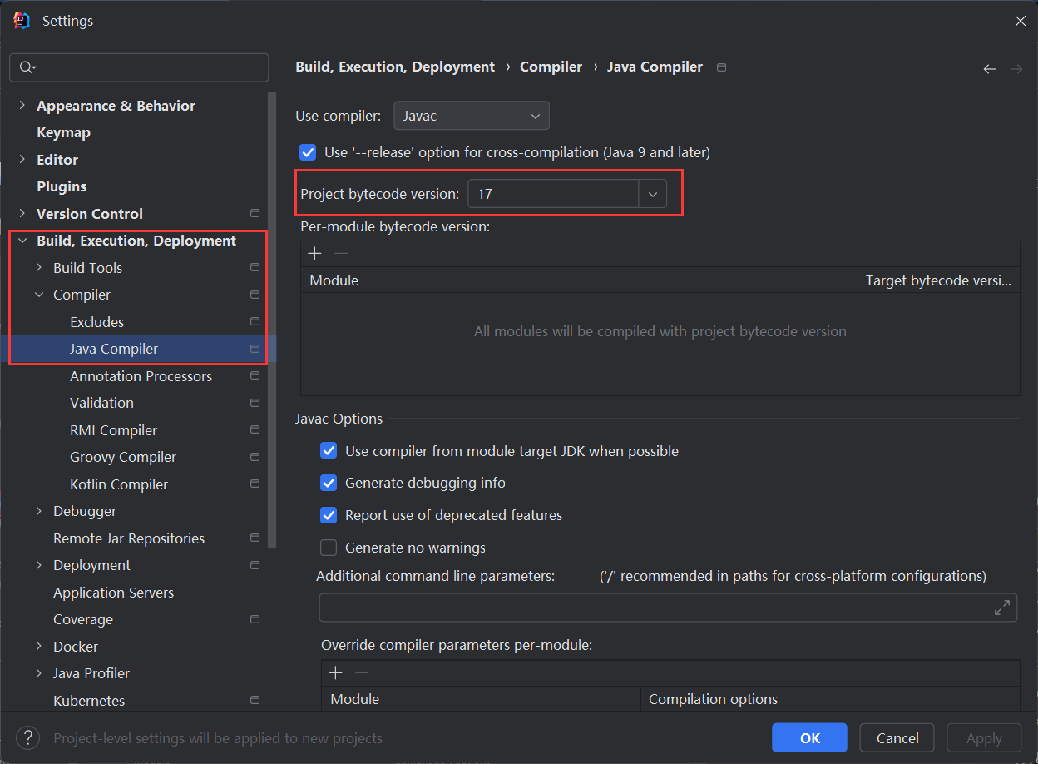1038x764 pixels.
Task: Click the project-level icon next to Annotation Processors
Action: coord(255,376)
